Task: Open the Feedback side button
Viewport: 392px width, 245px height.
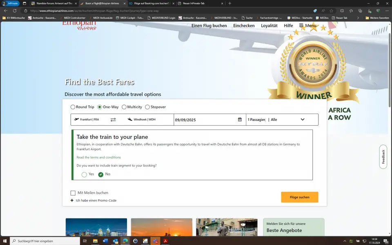Action: click(x=383, y=157)
